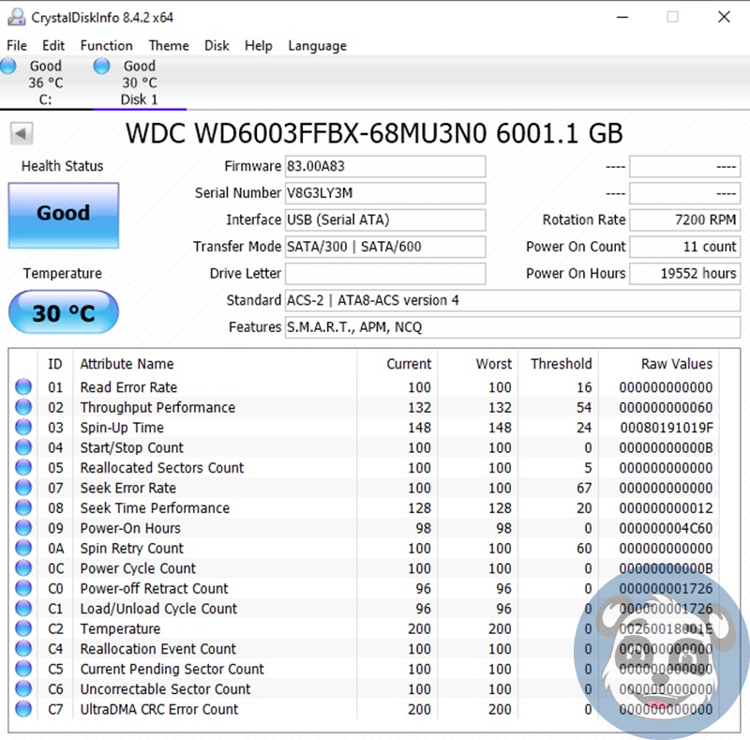Image resolution: width=750 pixels, height=740 pixels.
Task: Click the Interface field USB (Serial ATA)
Action: (x=385, y=219)
